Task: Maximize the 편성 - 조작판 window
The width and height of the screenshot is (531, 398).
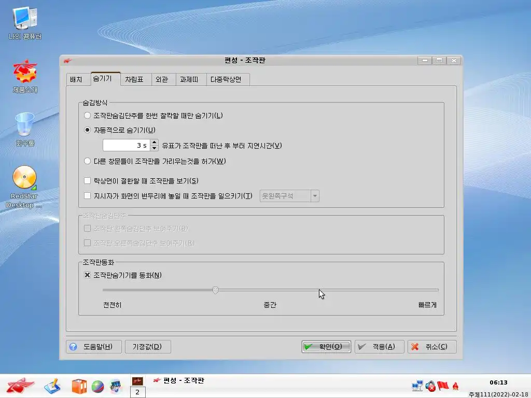Action: click(x=439, y=61)
